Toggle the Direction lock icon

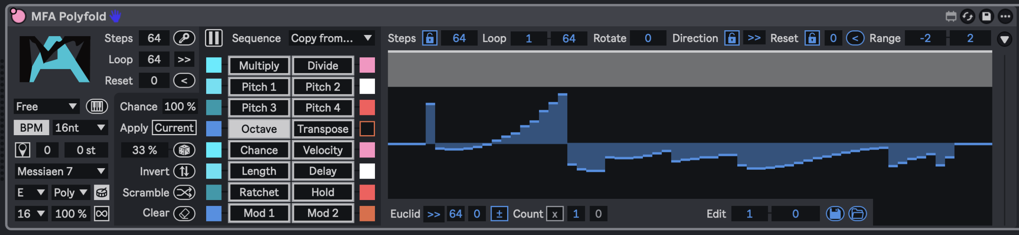pos(732,38)
